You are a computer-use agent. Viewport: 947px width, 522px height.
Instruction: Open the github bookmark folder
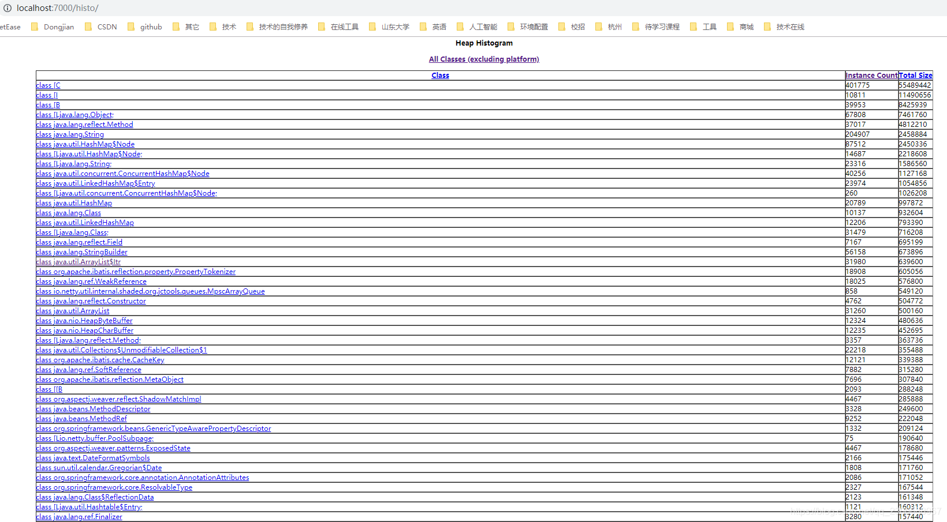point(145,27)
